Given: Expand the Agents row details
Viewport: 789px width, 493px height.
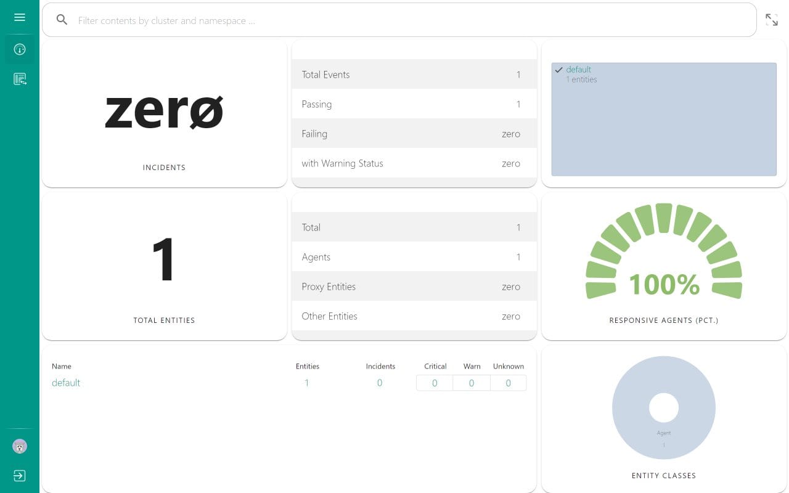Looking at the screenshot, I should pos(414,257).
